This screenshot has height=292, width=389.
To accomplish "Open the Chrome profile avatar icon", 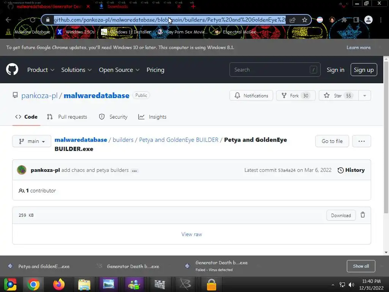I will point(368,20).
